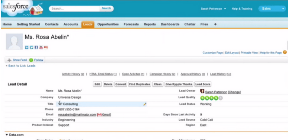Click Rosa Abelin's profile photo placeholder
Screen dimensions: 288x140
pyautogui.click(x=15, y=42)
